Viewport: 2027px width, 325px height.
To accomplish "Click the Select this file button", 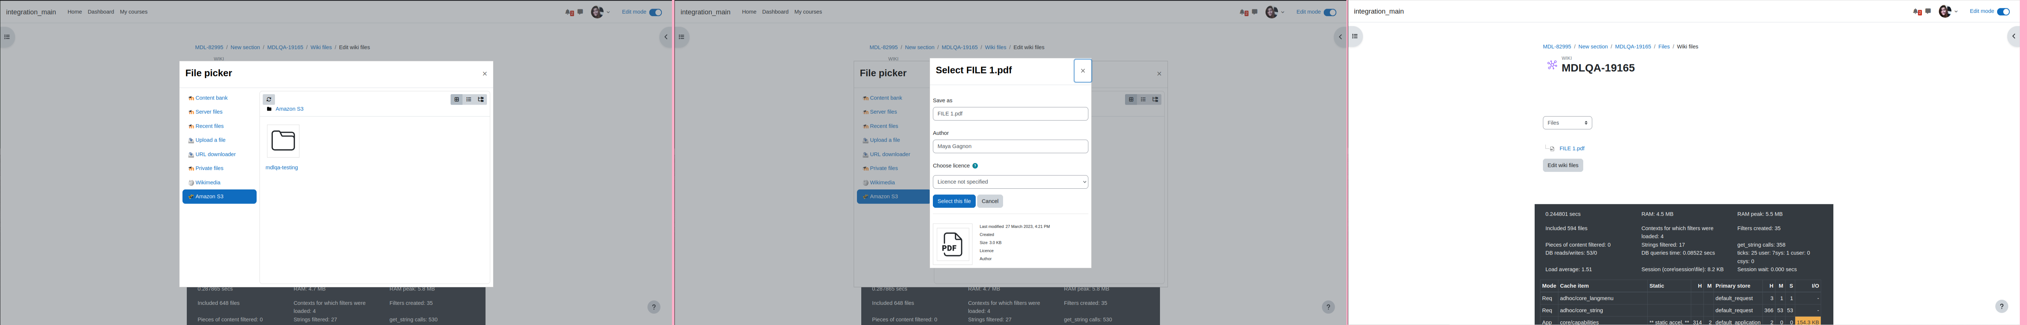I will (954, 201).
